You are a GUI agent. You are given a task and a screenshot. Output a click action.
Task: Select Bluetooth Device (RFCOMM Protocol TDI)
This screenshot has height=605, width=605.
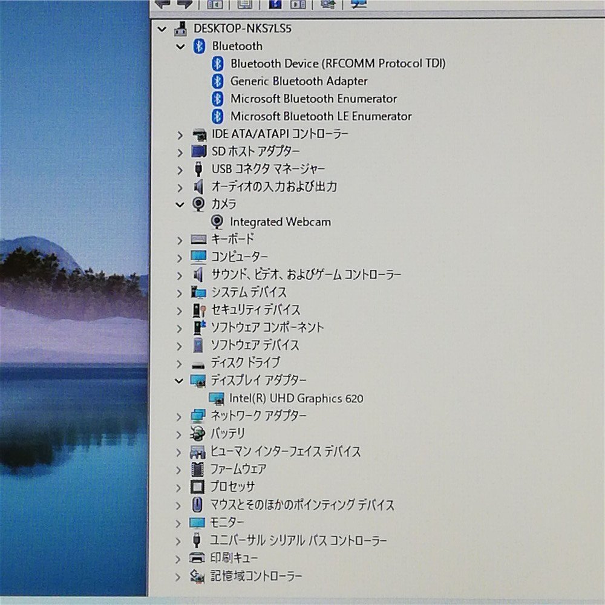[x=338, y=64]
